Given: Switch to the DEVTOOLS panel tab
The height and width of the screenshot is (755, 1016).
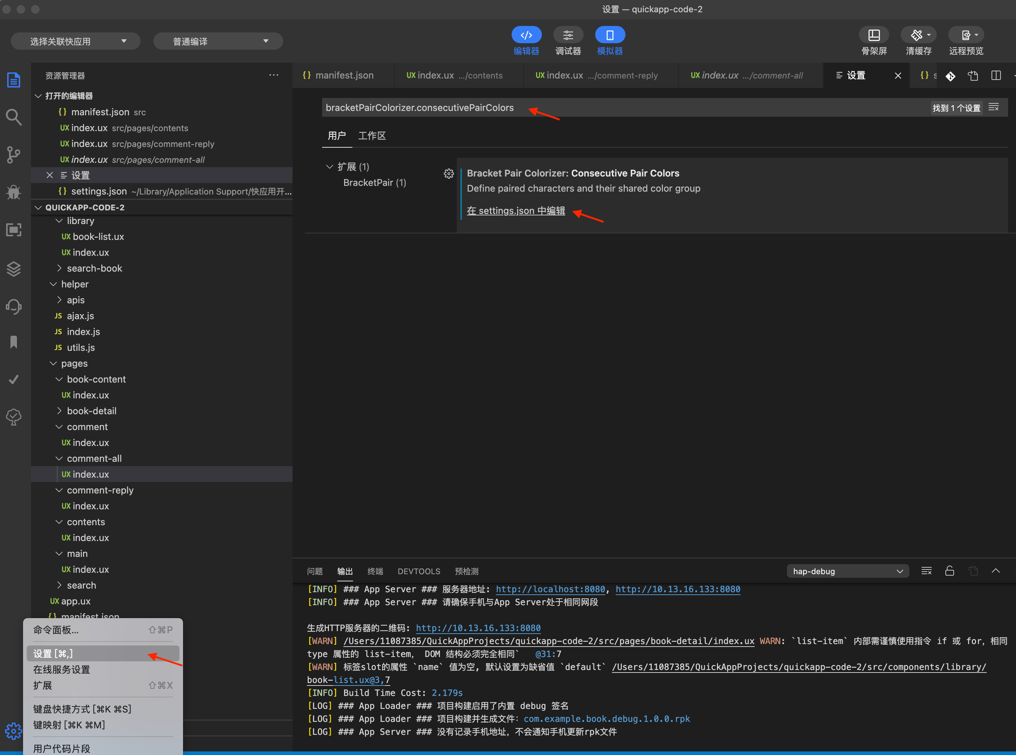Looking at the screenshot, I should [x=419, y=571].
